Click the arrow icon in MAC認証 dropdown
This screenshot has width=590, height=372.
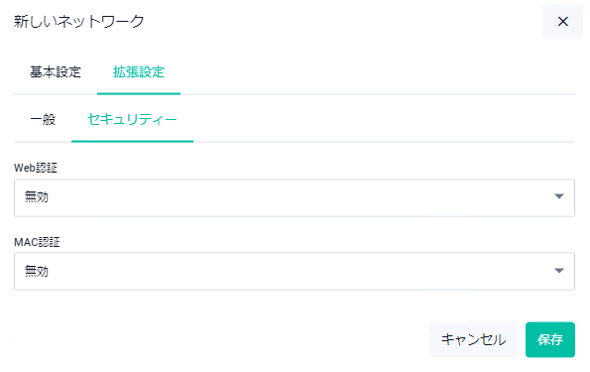[x=559, y=271]
